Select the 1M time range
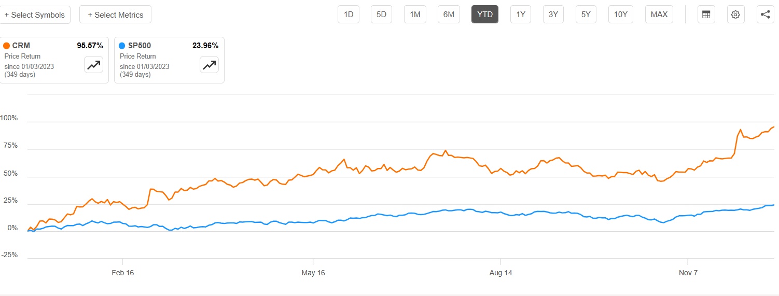Screen dimensions: 779x296 point(415,15)
